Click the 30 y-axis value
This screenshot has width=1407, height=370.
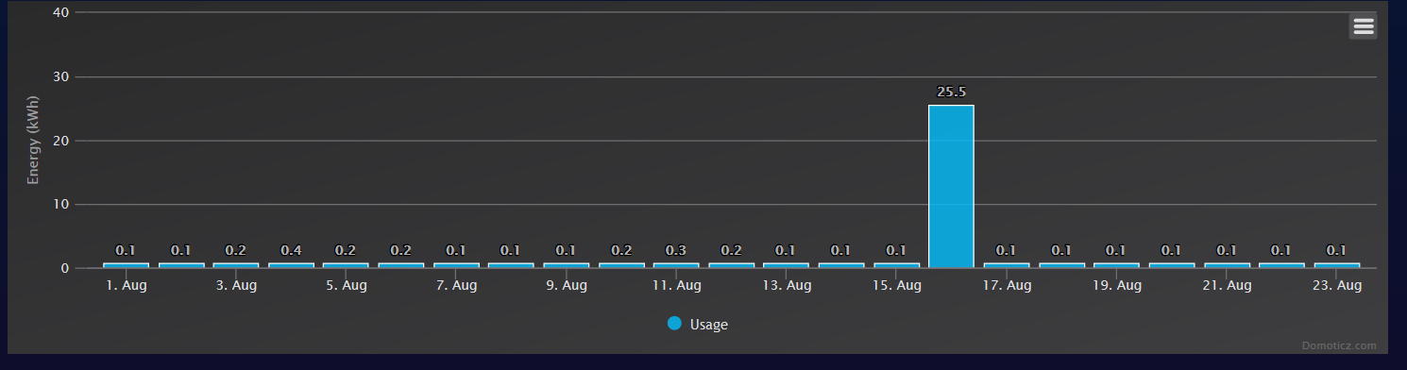61,76
